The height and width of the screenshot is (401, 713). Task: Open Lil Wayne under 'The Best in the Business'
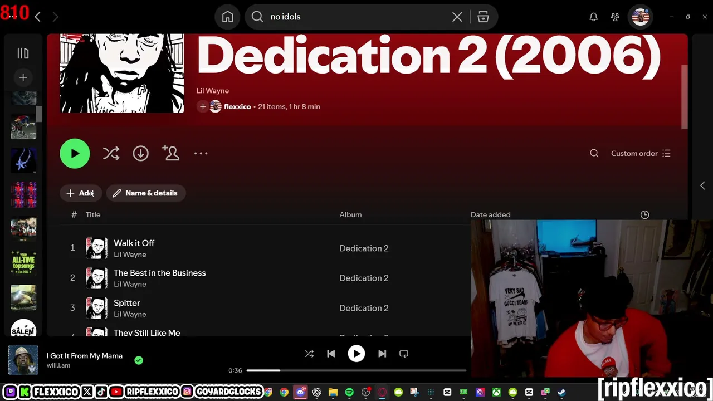[x=130, y=284]
